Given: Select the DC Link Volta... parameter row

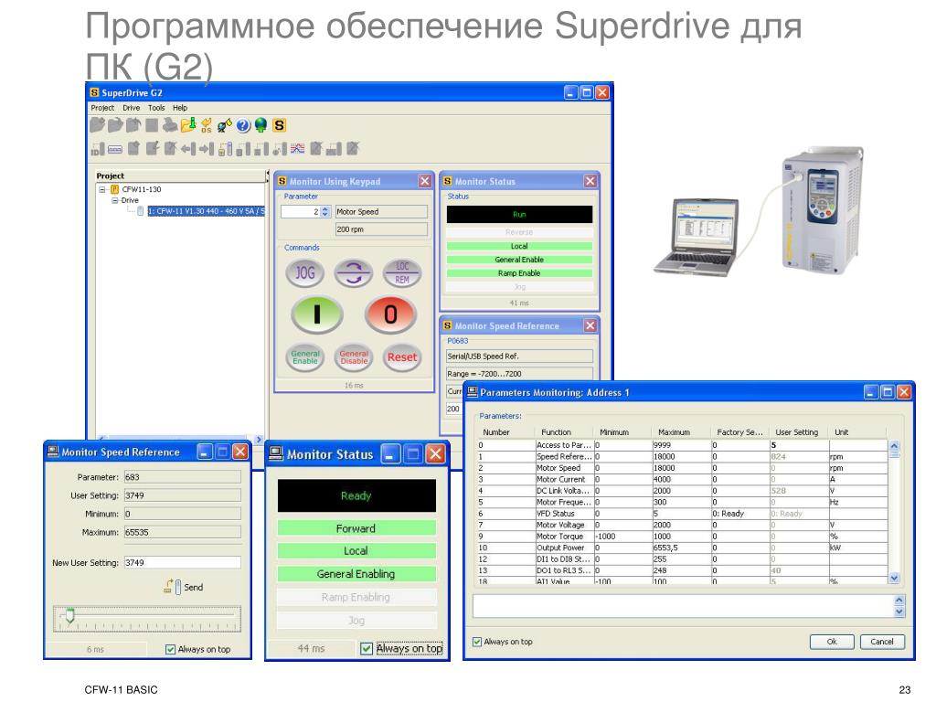Looking at the screenshot, I should tap(682, 491).
